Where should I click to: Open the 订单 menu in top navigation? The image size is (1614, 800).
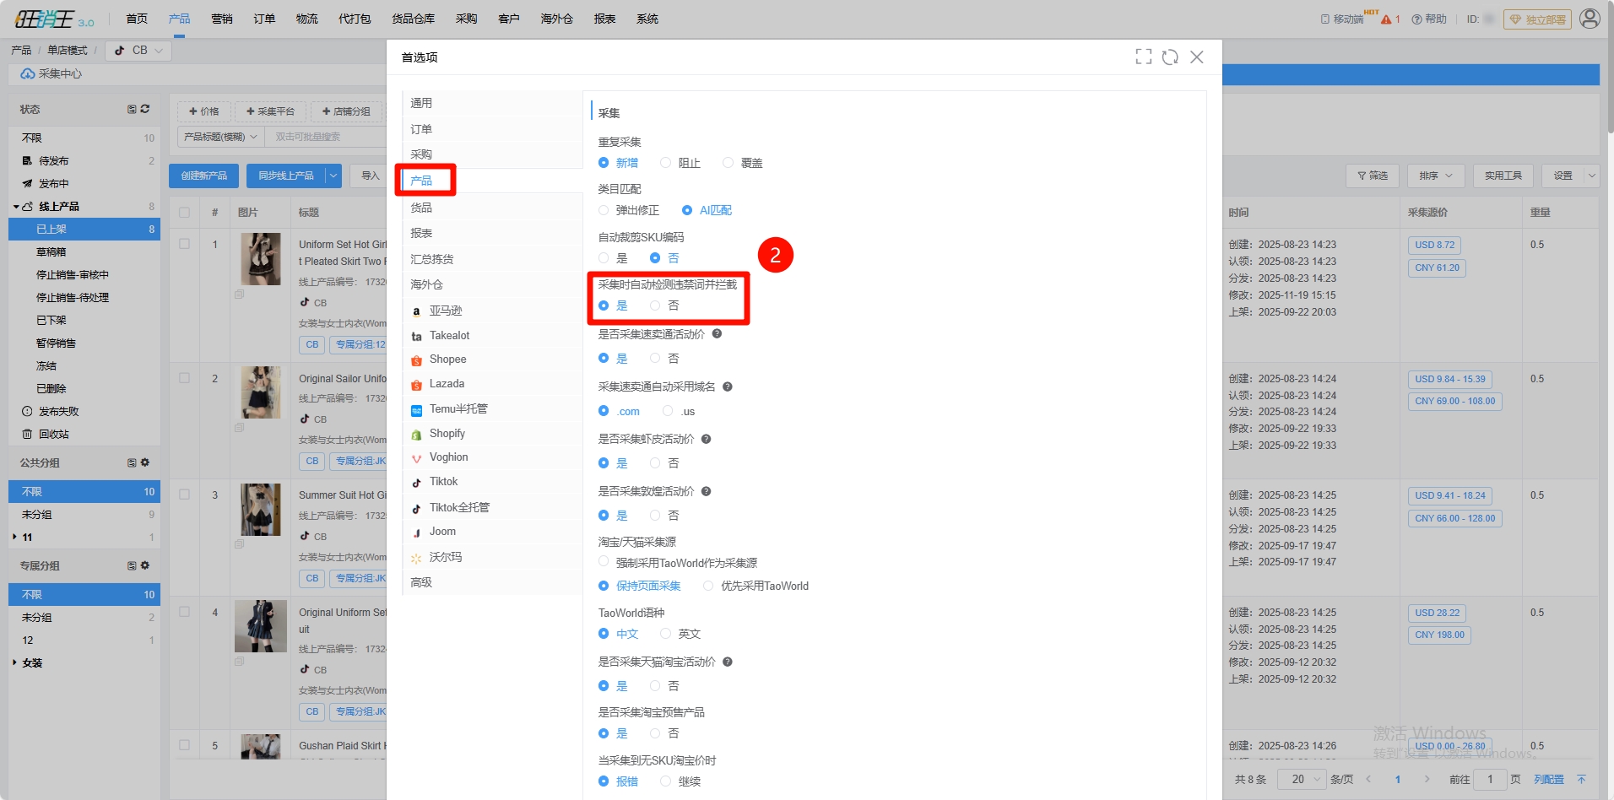click(264, 19)
